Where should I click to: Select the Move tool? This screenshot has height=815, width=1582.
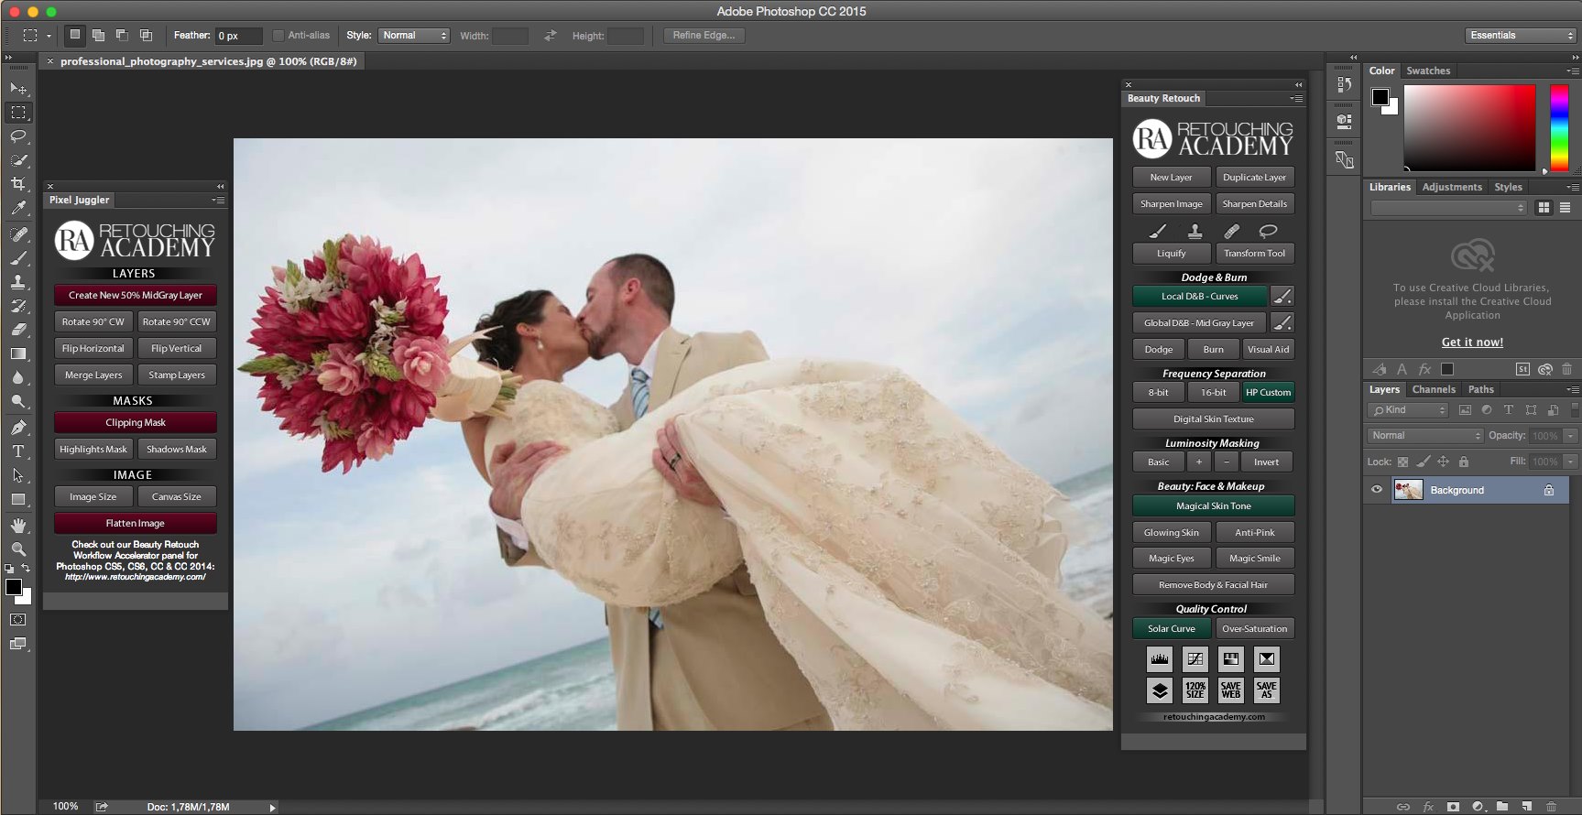pos(18,89)
